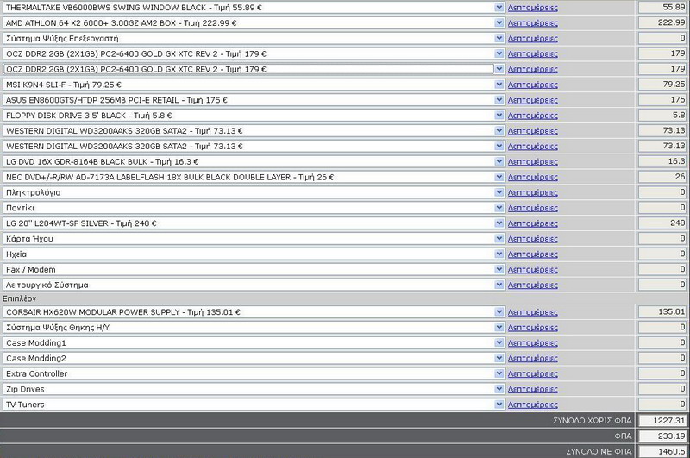Click the ΣΥΝΟΛΟ ΧΩΡΙΣ ΦΠΑ total field 1227.31
Image resolution: width=690 pixels, height=458 pixels.
[662, 421]
